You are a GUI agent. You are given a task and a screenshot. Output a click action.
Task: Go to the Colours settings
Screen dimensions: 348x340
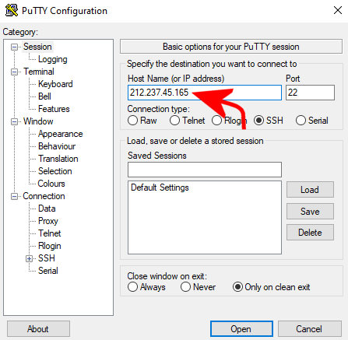point(51,184)
